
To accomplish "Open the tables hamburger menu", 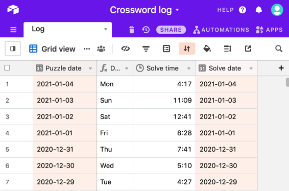I will (x=13, y=30).
